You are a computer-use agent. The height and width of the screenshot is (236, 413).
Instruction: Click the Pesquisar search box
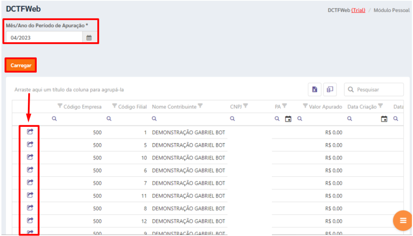pos(374,89)
